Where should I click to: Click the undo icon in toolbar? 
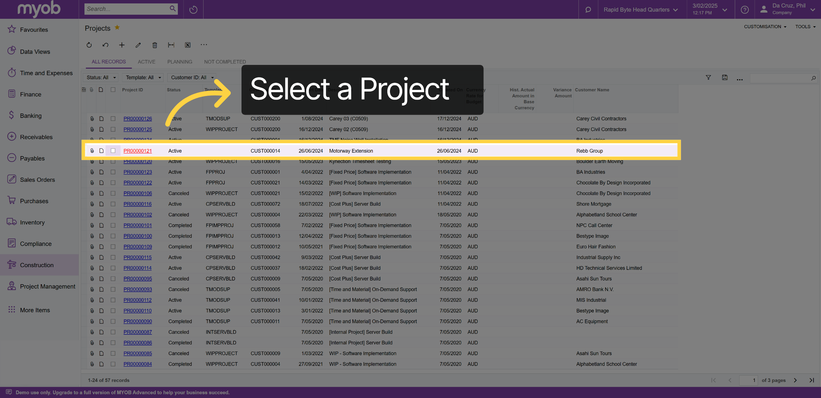tap(105, 45)
